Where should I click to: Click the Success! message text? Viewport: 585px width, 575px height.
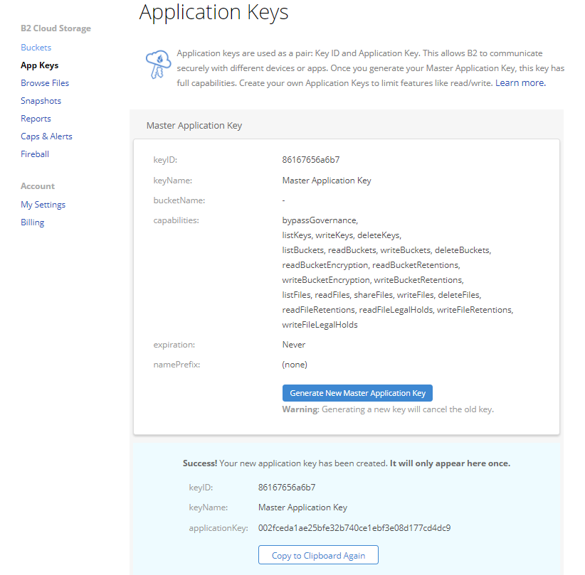[346, 463]
